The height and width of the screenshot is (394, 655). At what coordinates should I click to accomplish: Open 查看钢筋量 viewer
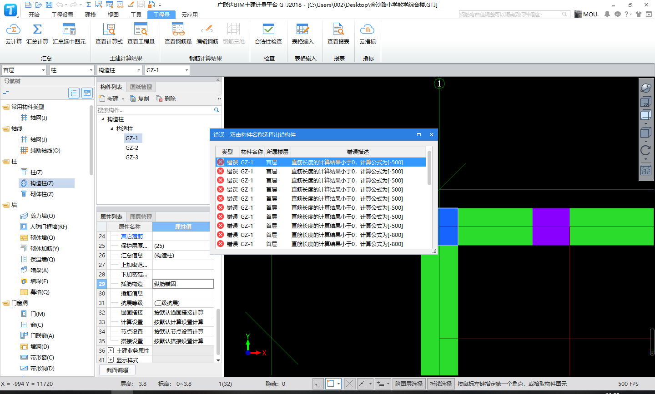coord(178,34)
